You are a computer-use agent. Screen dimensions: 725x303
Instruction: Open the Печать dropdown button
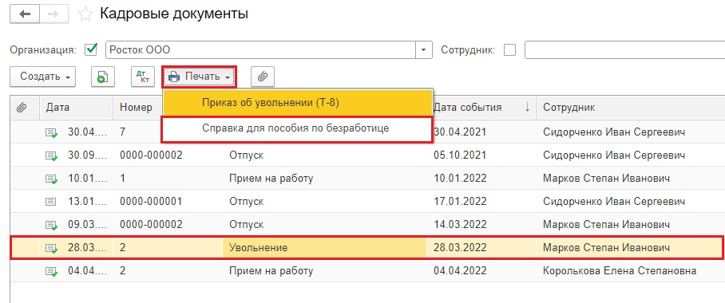199,77
